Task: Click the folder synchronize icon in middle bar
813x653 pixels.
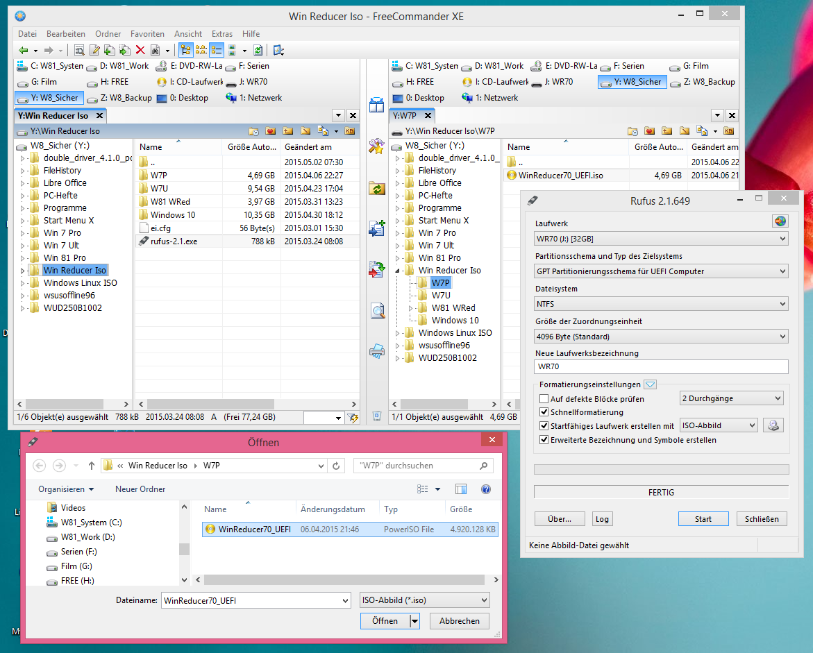Action: point(377,188)
